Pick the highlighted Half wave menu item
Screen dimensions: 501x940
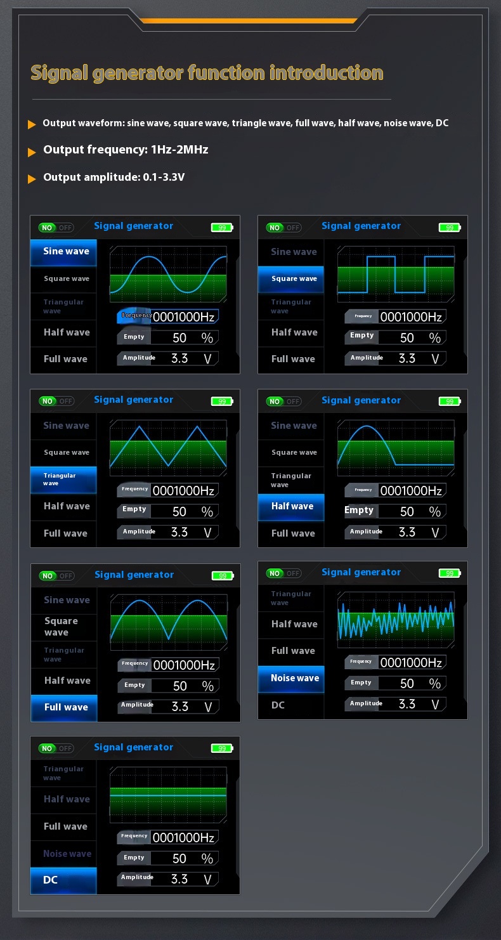tap(291, 507)
